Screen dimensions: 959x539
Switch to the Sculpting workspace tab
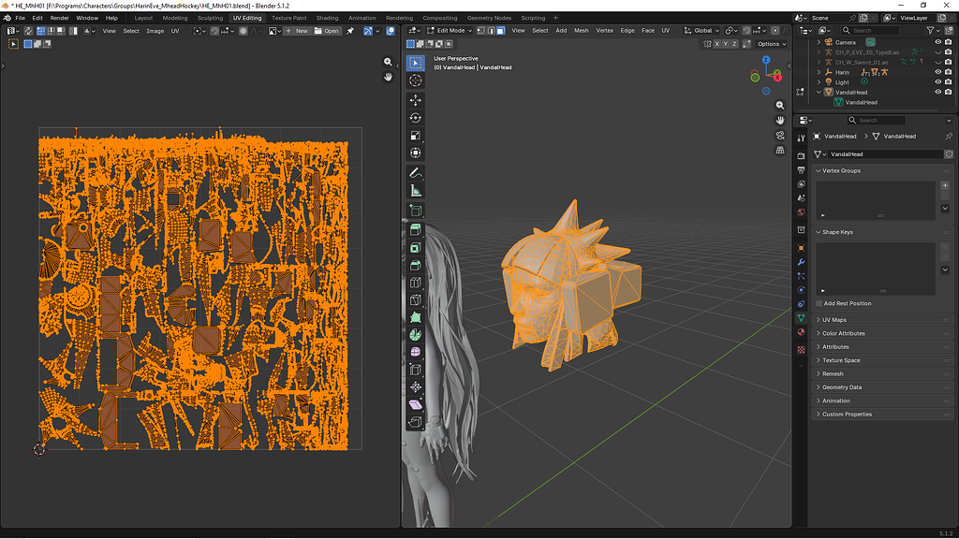coord(211,18)
